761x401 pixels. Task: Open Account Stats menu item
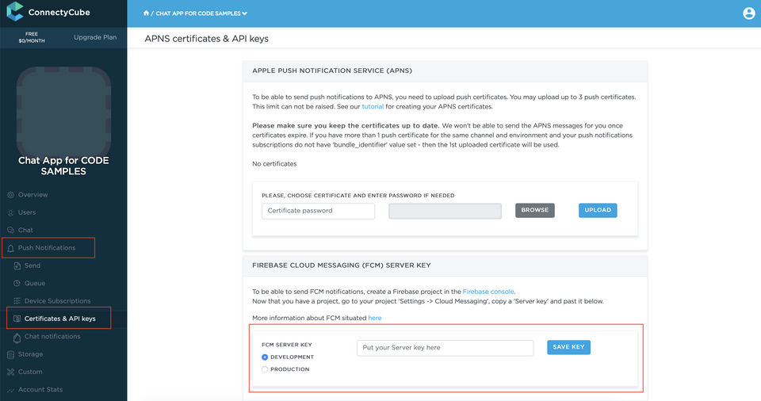40,389
